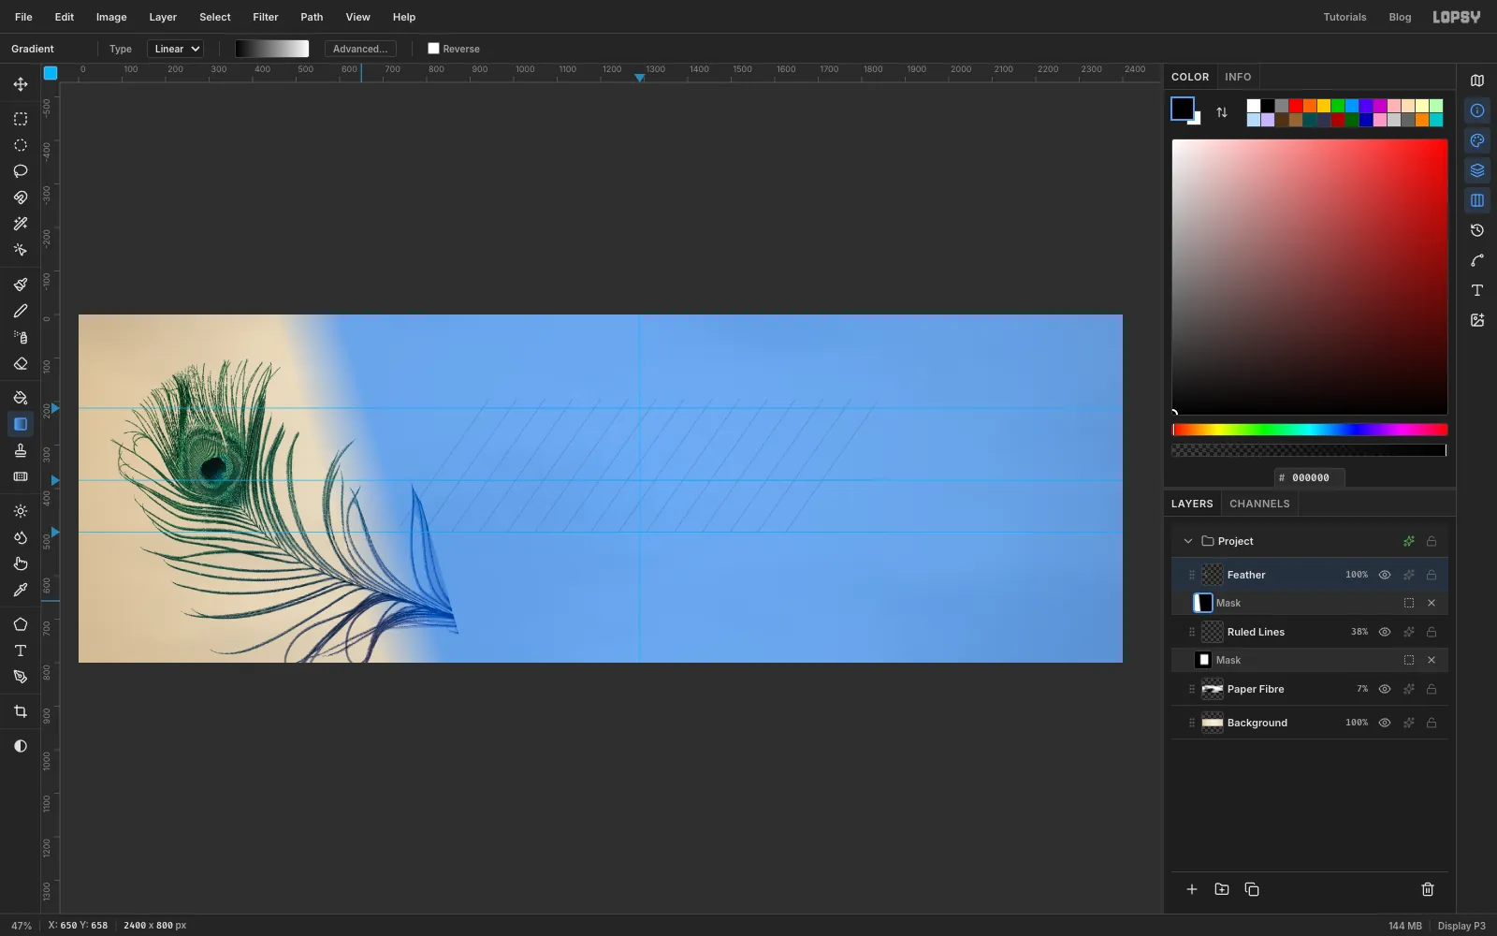Duplicate layer using the copy icon
The width and height of the screenshot is (1497, 936).
coord(1252,889)
